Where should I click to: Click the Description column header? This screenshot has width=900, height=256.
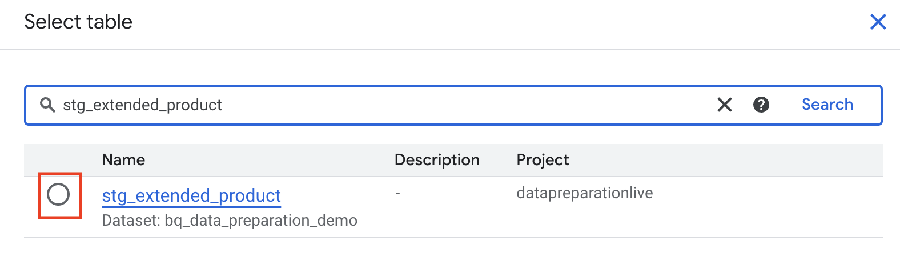437,160
